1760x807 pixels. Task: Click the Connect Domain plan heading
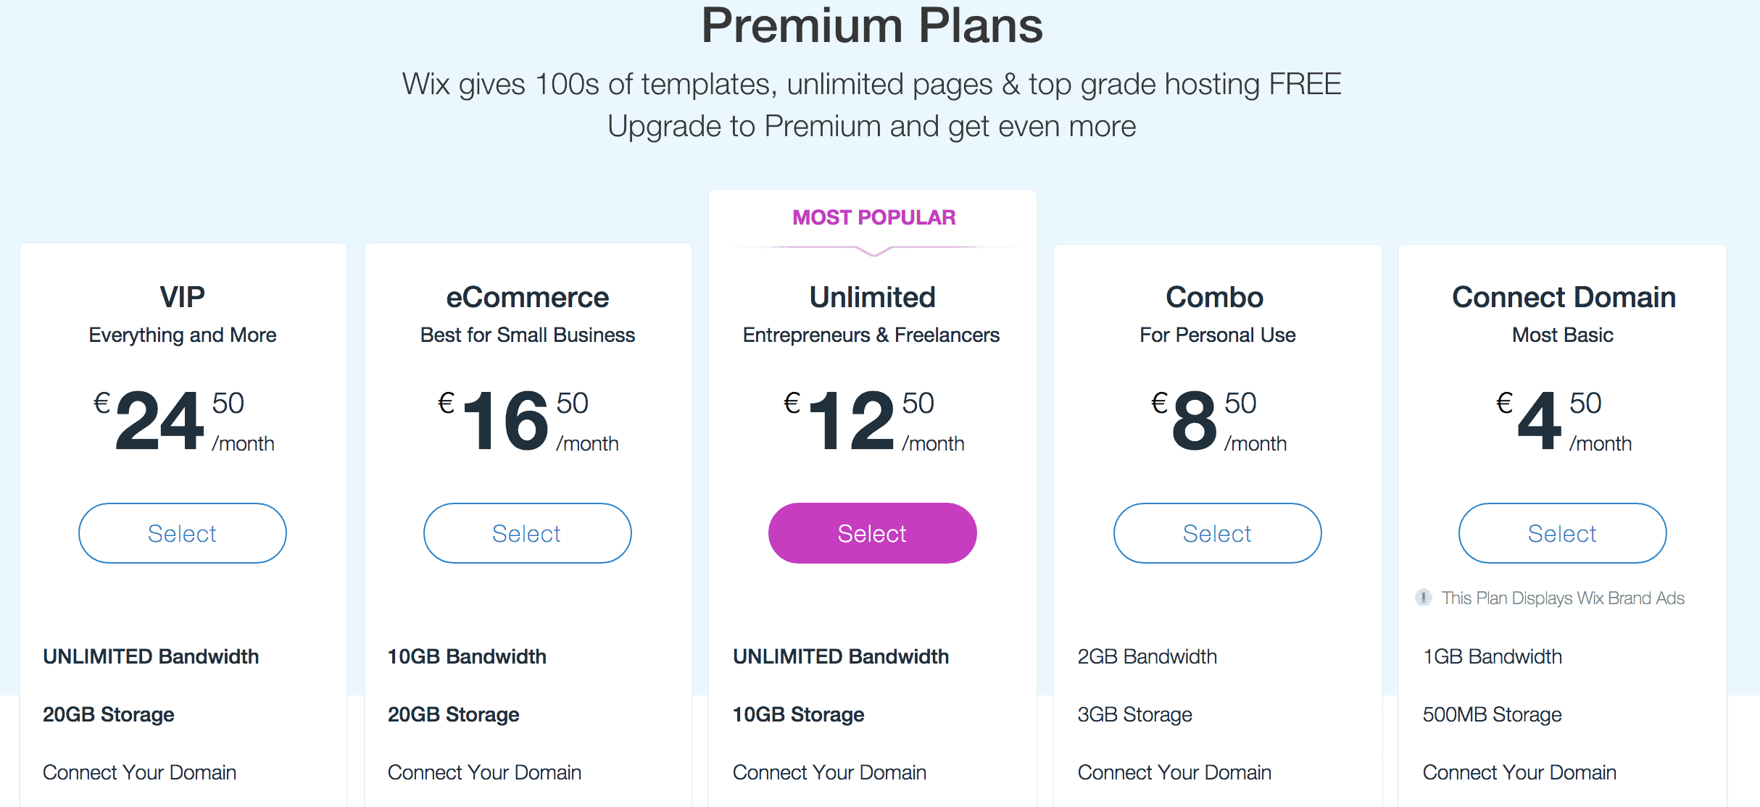[1564, 297]
